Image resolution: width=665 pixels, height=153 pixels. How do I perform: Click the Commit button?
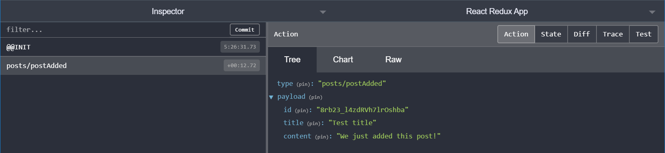point(244,30)
